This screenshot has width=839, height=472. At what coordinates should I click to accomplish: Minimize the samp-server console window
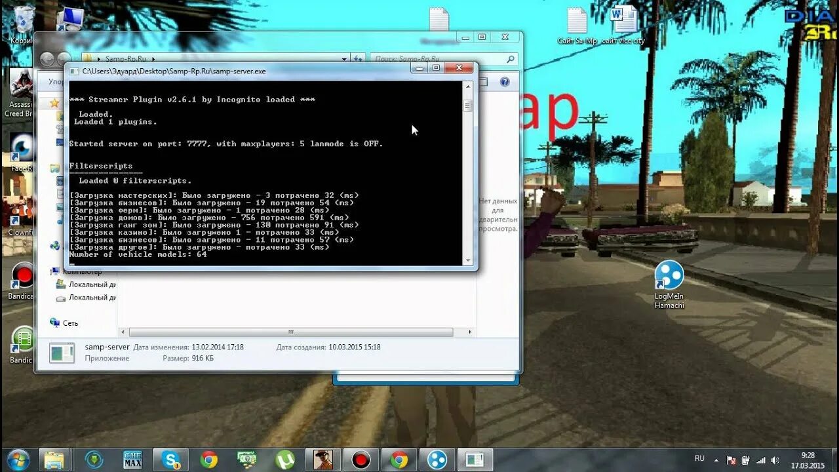point(420,68)
